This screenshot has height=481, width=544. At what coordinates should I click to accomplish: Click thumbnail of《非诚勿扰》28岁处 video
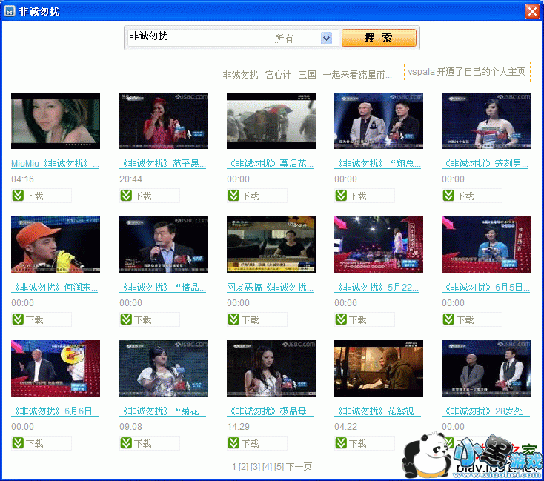coord(486,368)
